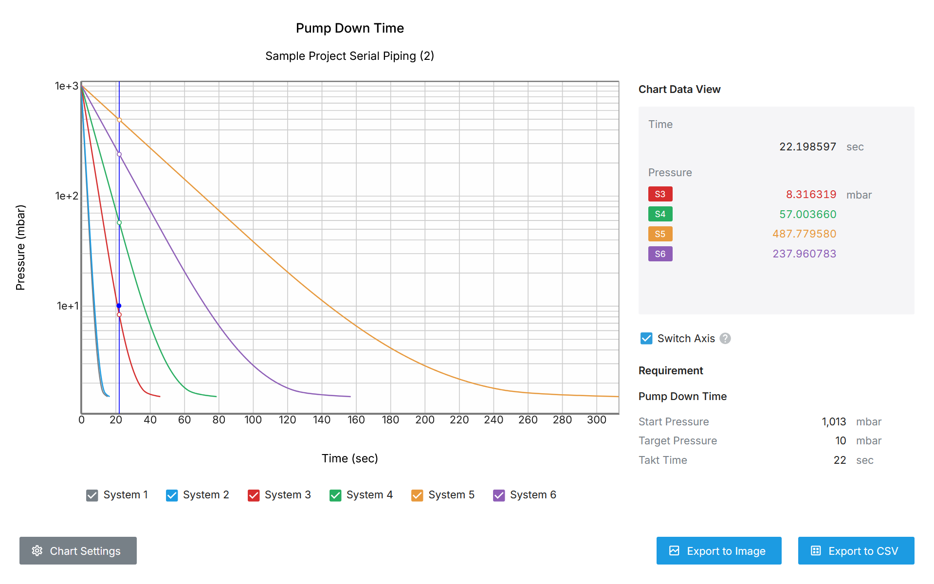
Task: Click the Start Pressure value 1,013
Action: point(834,421)
